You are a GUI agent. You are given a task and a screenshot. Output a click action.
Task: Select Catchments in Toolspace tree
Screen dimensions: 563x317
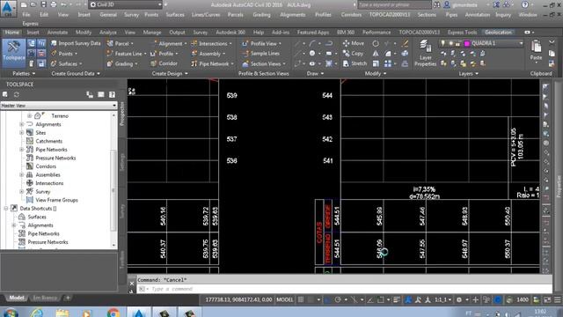49,141
